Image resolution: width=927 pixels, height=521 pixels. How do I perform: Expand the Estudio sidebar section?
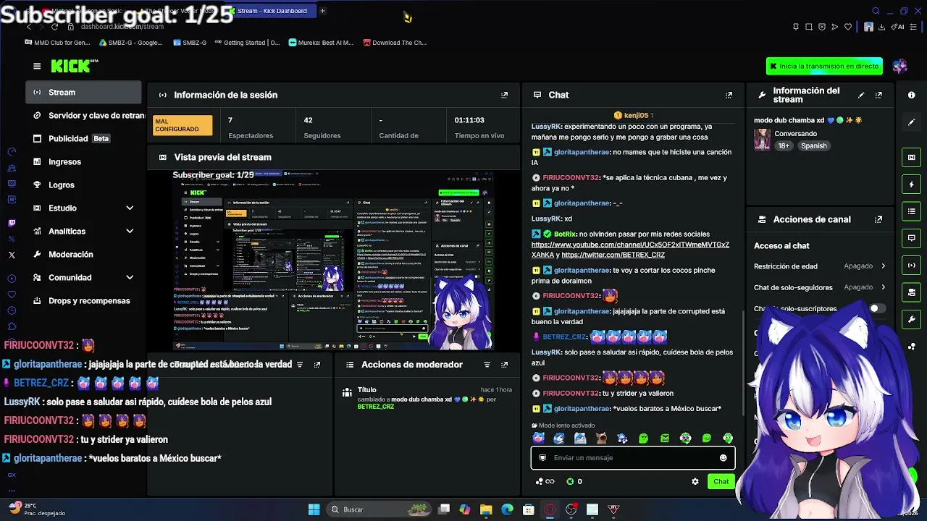coord(130,208)
